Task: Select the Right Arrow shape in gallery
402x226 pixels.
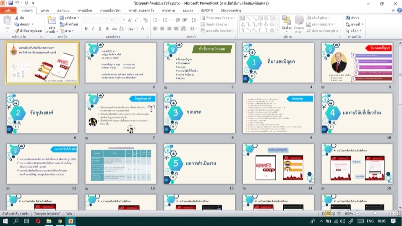Action: [260, 24]
